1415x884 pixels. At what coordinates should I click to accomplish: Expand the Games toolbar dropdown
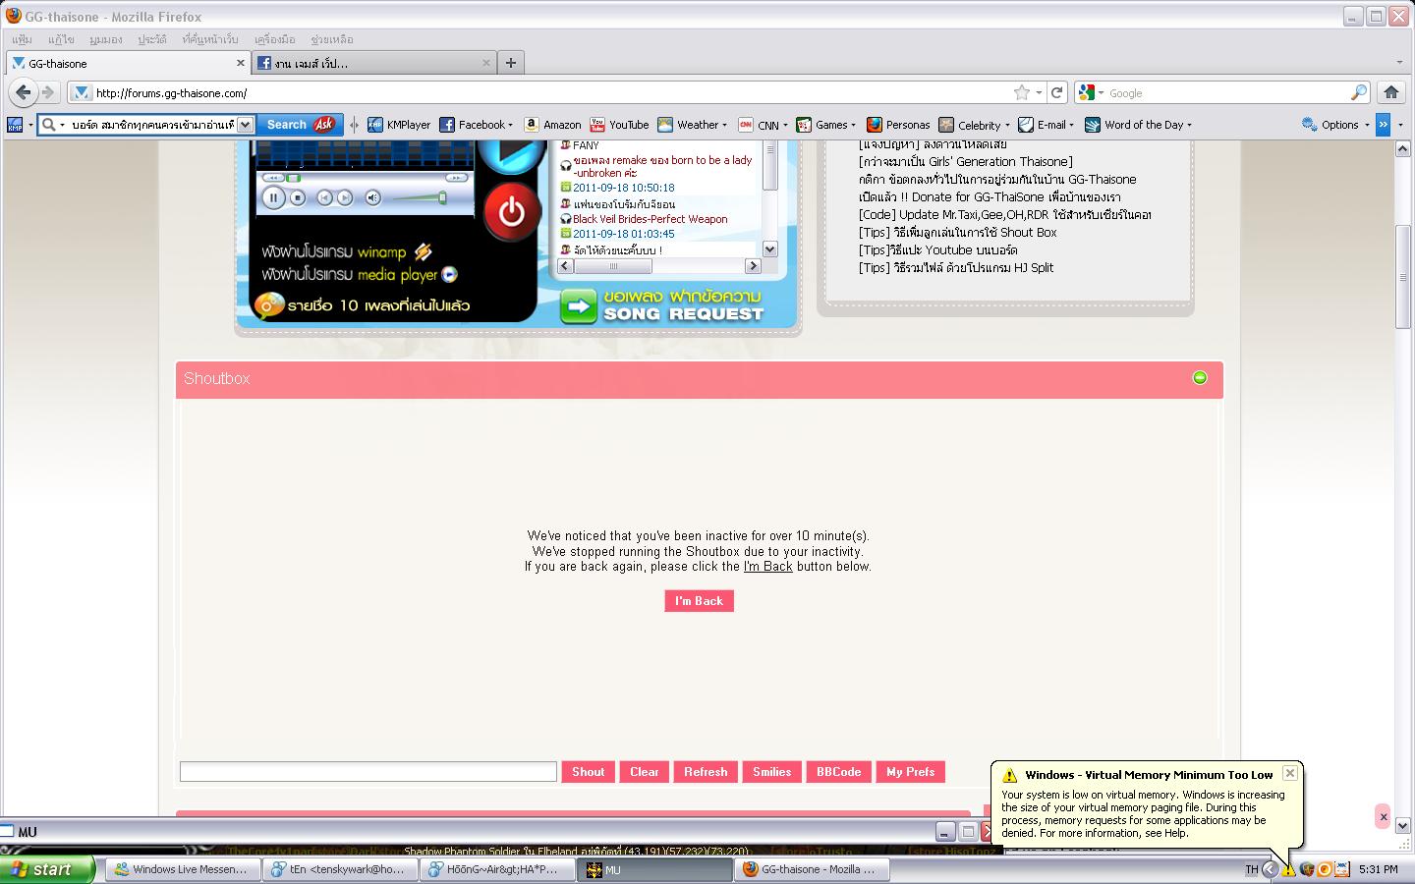coord(853,126)
